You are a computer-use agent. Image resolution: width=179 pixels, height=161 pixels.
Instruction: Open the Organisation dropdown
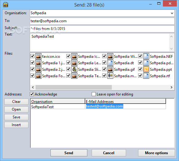coord(172,13)
